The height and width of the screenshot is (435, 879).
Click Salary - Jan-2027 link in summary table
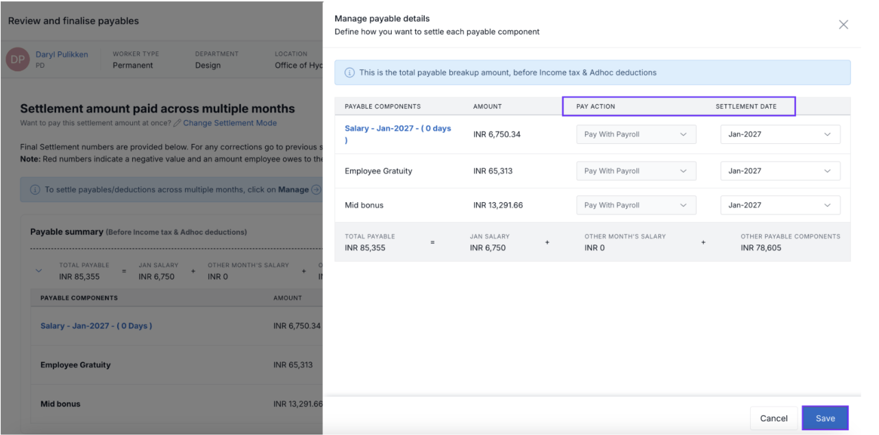click(96, 326)
